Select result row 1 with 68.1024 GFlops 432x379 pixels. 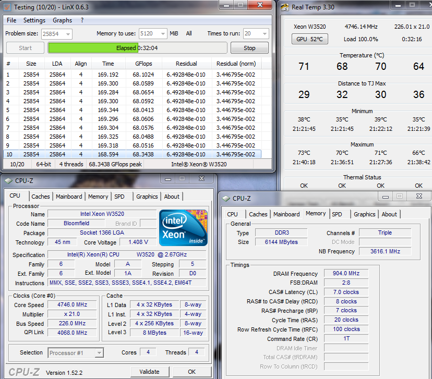(132, 75)
